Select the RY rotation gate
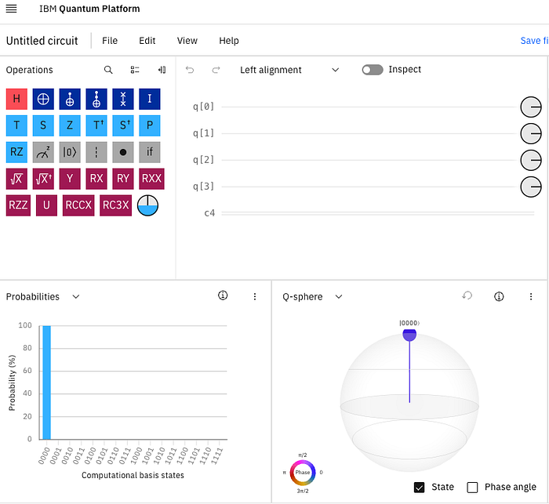The height and width of the screenshot is (504, 549). click(x=123, y=179)
